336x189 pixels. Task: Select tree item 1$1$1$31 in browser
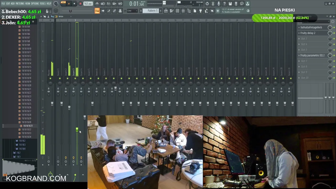28,126
